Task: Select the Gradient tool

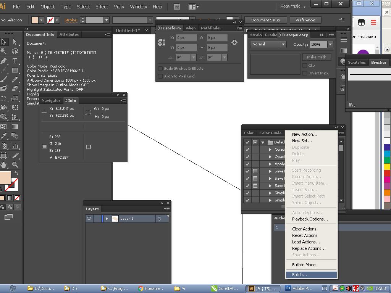Action: coord(15,127)
